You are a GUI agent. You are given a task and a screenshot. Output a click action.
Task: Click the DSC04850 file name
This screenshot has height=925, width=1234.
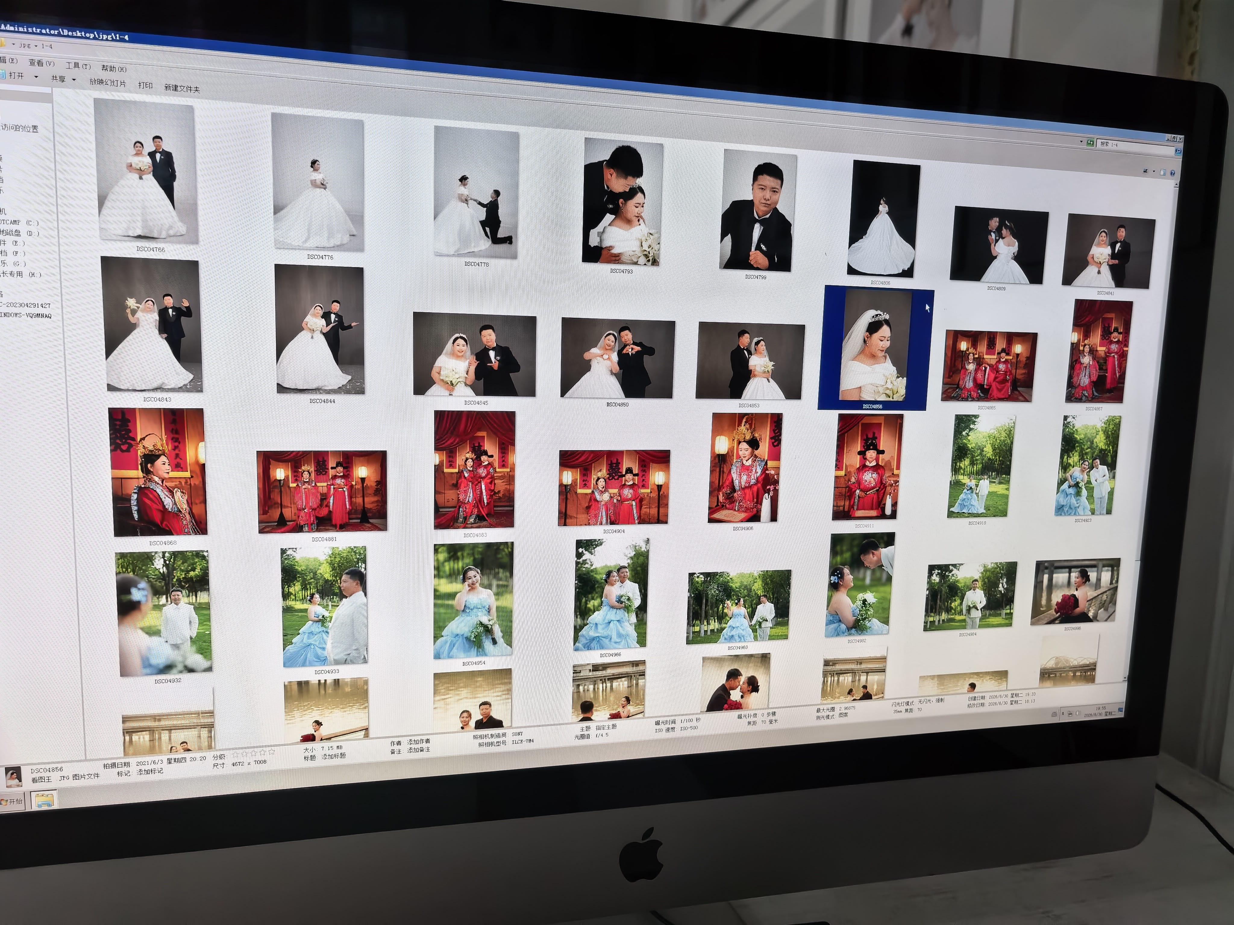point(617,404)
